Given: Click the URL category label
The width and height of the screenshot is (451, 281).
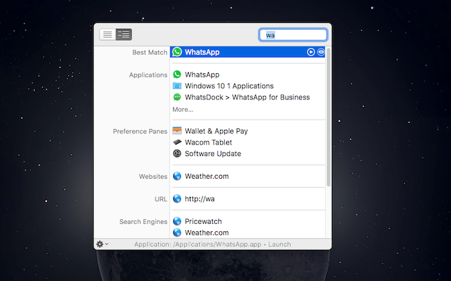Looking at the screenshot, I should 161,199.
